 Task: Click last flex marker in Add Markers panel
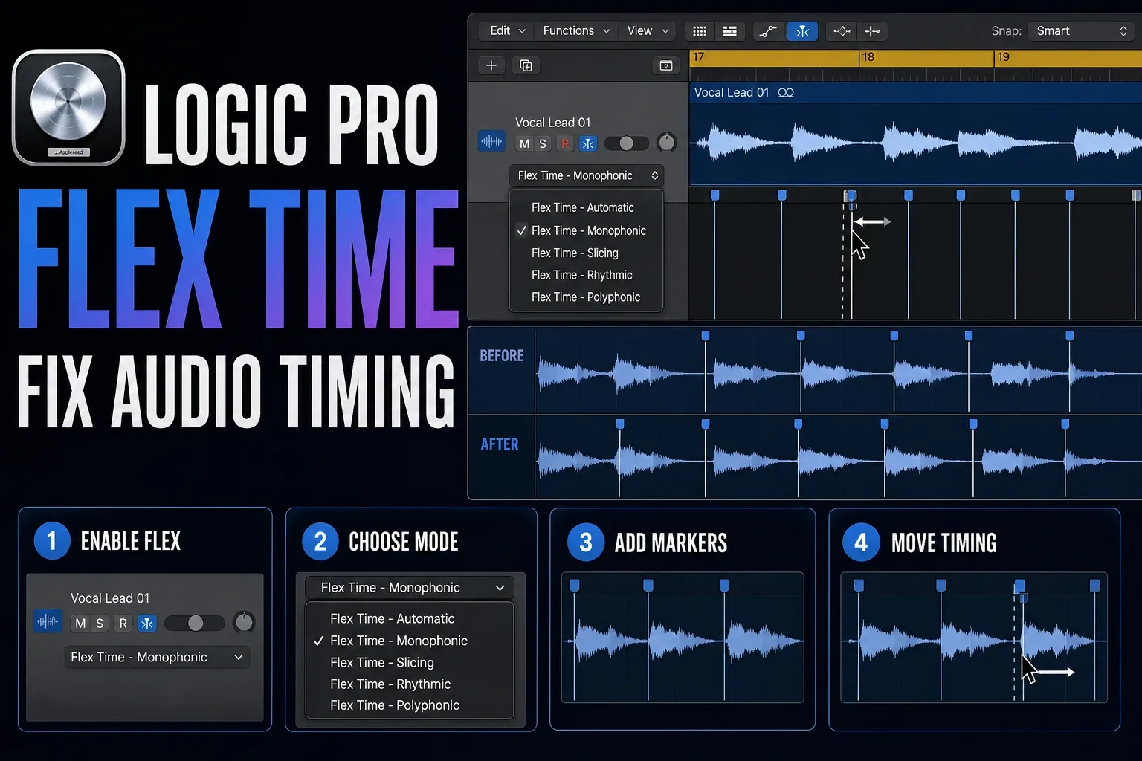click(725, 586)
